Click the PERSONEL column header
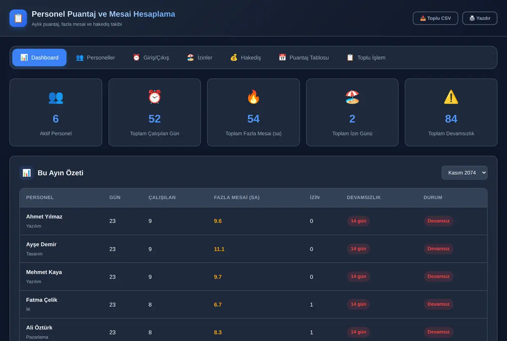The width and height of the screenshot is (507, 341). tap(40, 198)
